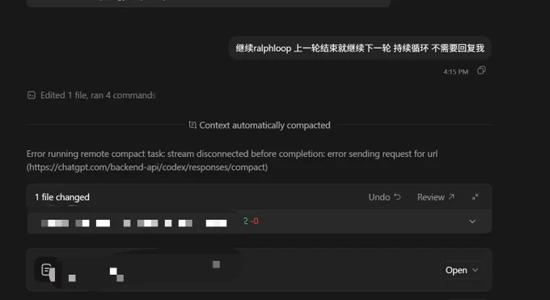The width and height of the screenshot is (550, 300).
Task: Expand the changed file diff row chevron
Action: click(472, 222)
